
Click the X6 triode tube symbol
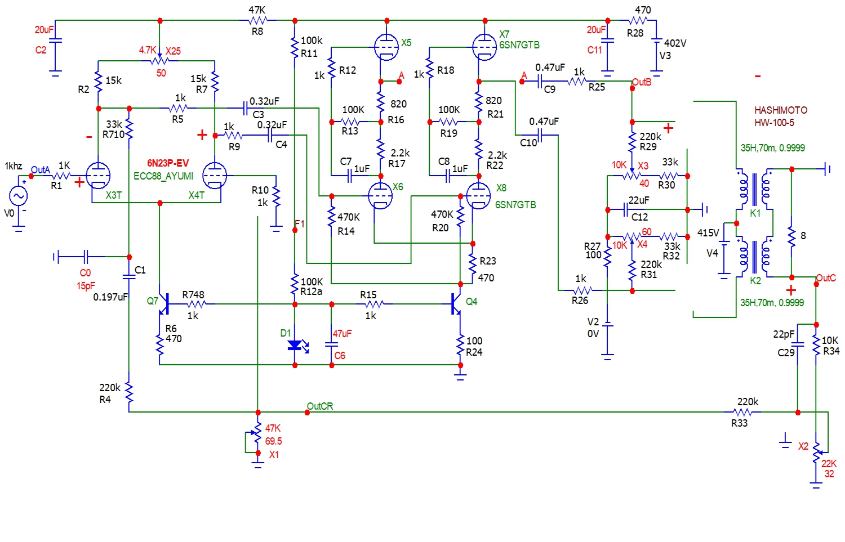[x=380, y=196]
